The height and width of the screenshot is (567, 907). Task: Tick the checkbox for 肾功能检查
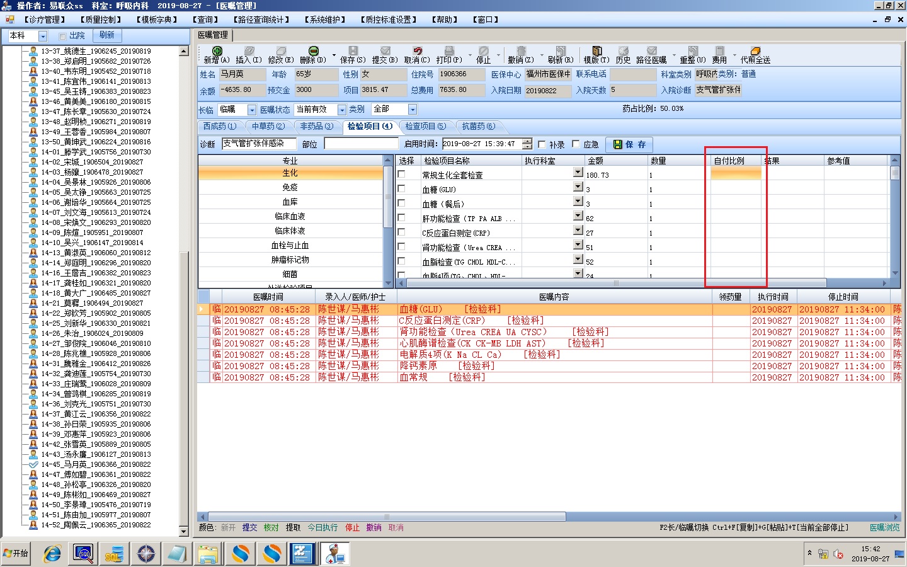pyautogui.click(x=401, y=246)
